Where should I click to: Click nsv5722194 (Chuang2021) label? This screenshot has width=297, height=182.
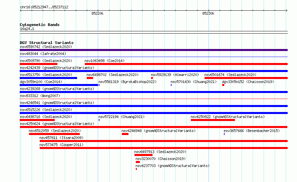(121, 117)
